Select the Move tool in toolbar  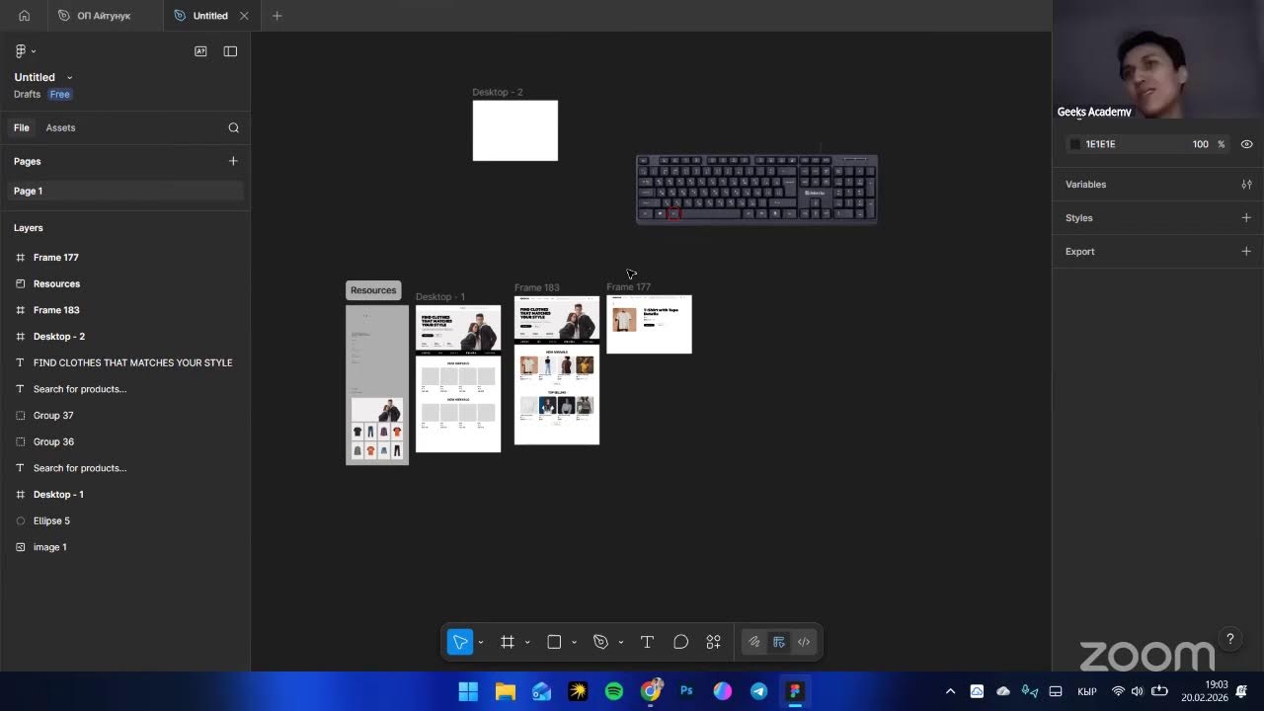tap(460, 642)
